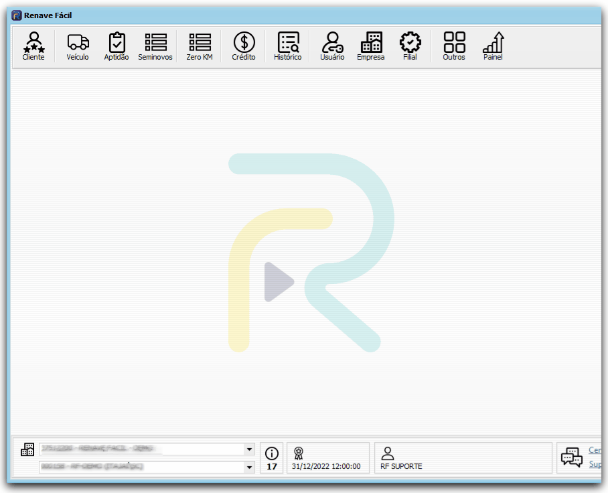Open the Zero KM list
The height and width of the screenshot is (493, 608).
(200, 46)
